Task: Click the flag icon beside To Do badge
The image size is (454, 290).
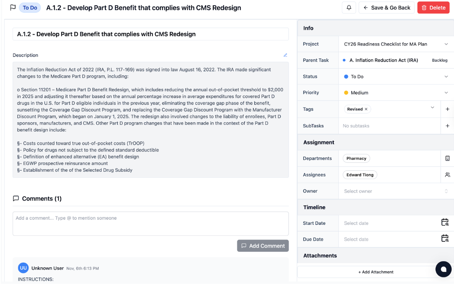Action: (13, 8)
